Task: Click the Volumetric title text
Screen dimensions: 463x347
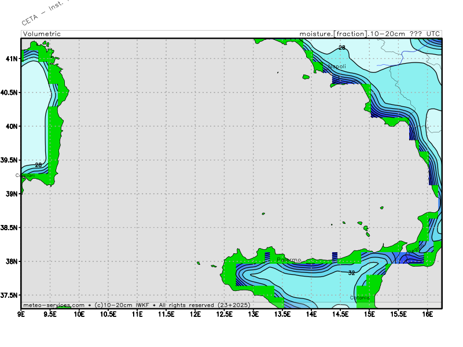Action: [x=42, y=34]
